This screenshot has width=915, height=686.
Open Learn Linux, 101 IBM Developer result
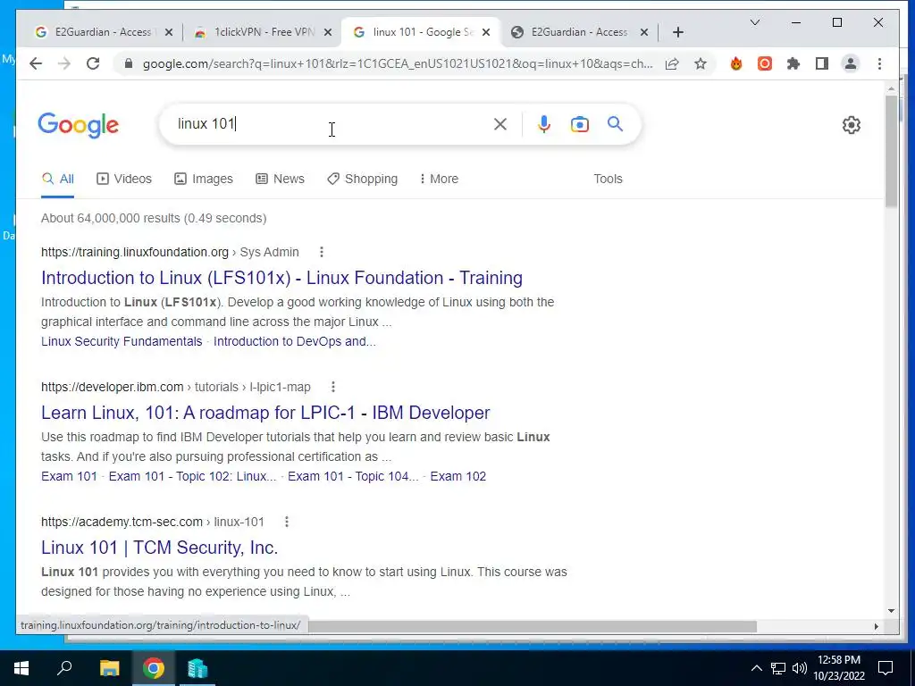click(265, 413)
